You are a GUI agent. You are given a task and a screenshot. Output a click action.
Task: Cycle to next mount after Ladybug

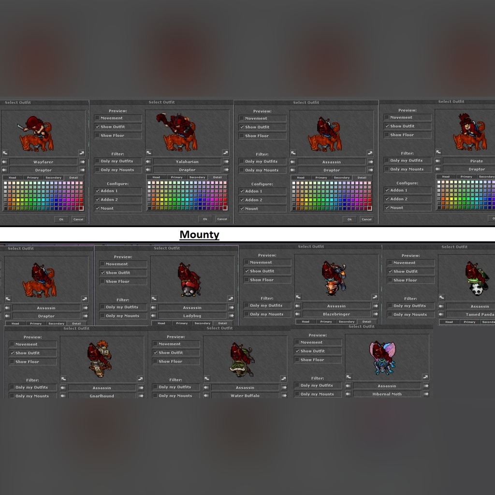pos(232,316)
